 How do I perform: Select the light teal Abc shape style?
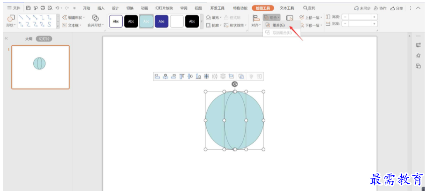coord(146,21)
